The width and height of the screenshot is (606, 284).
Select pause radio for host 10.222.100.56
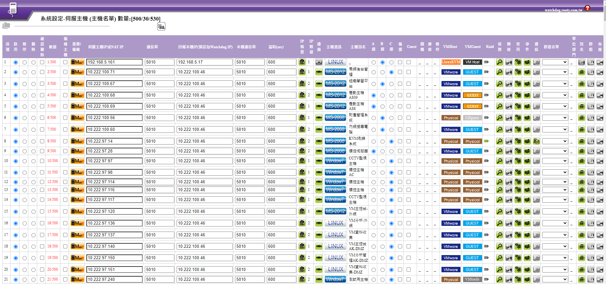click(x=24, y=118)
